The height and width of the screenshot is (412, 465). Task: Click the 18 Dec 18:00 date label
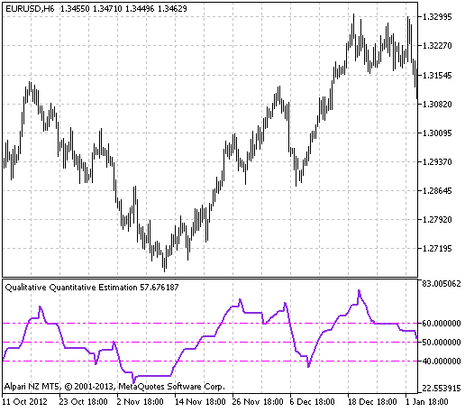372,402
